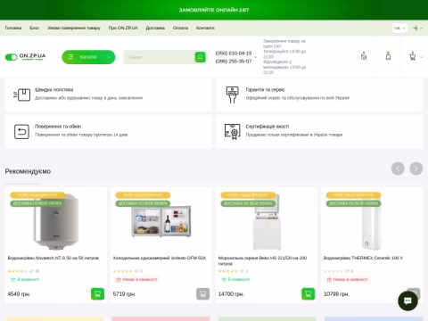Click the Рекомендуємо section heading
The height and width of the screenshot is (321, 428).
point(28,171)
